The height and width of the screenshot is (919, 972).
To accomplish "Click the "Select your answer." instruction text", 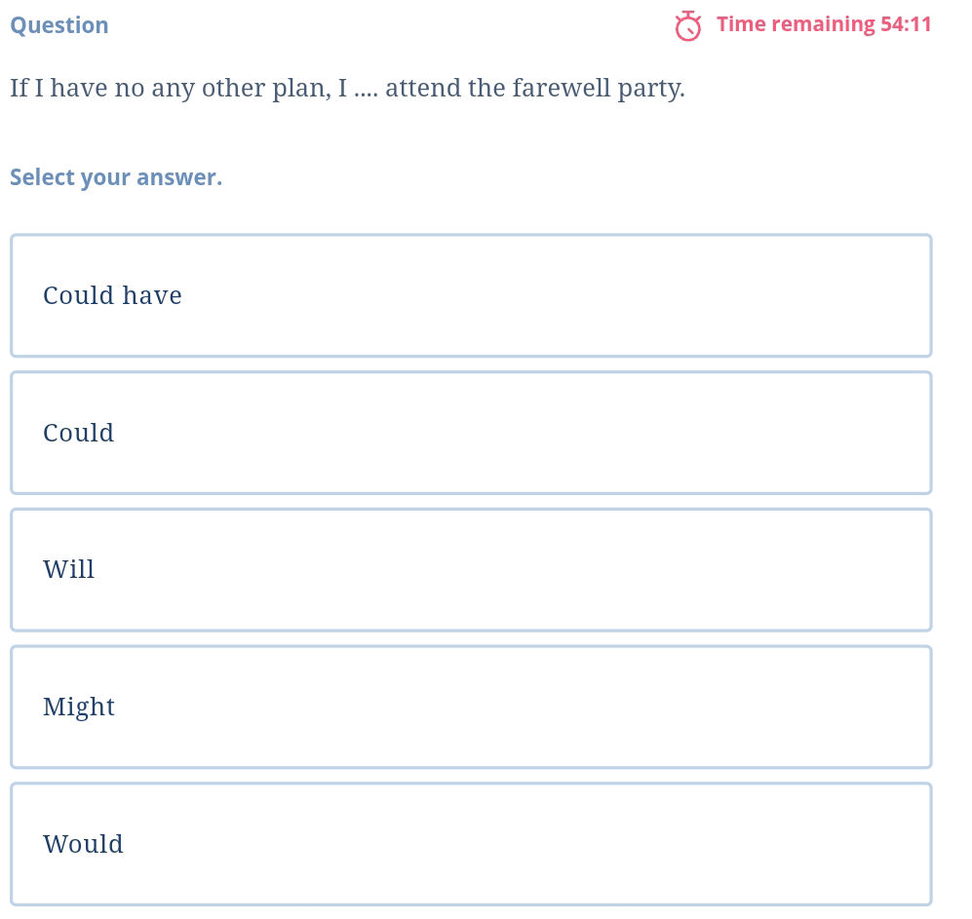I will 116,177.
